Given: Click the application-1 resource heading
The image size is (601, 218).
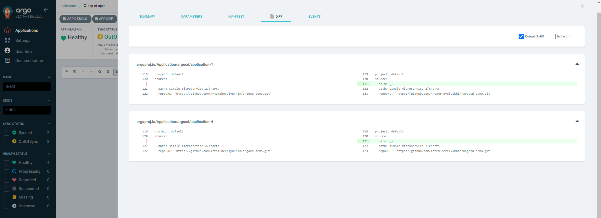Looking at the screenshot, I should (175, 64).
